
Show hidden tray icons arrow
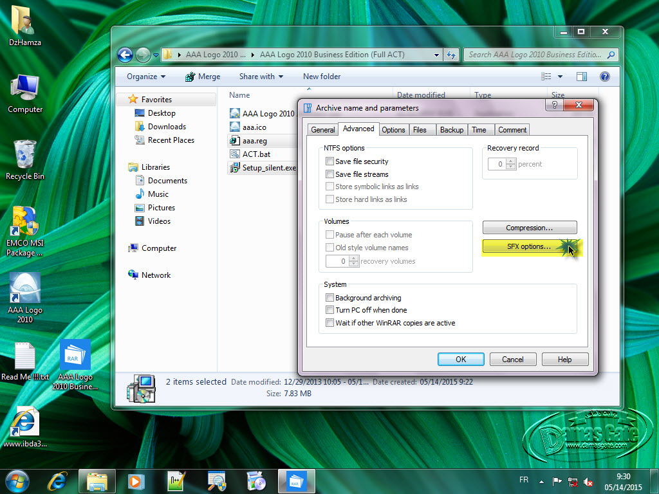coord(541,482)
